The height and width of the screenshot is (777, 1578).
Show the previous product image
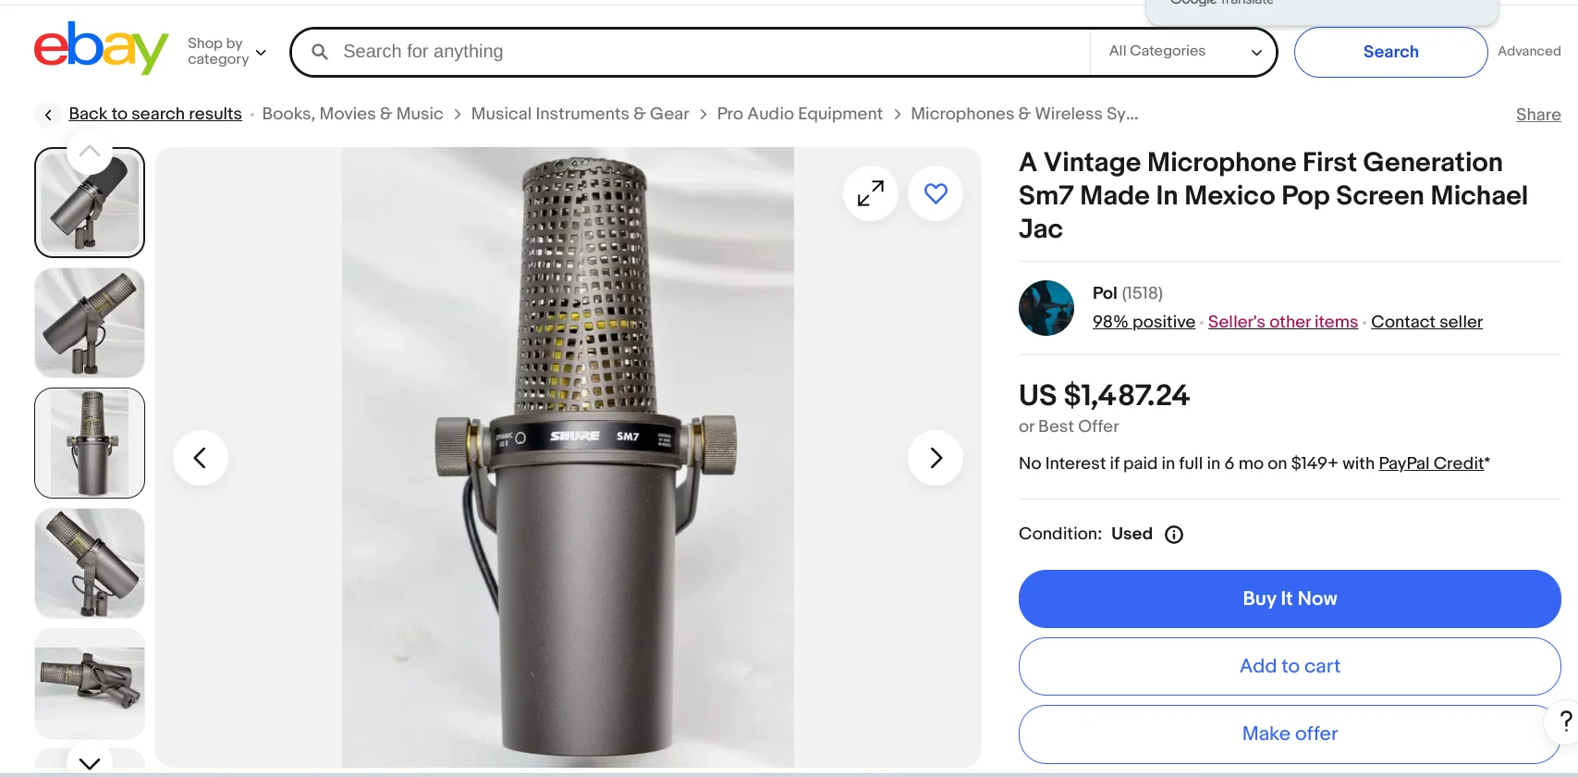(x=200, y=458)
